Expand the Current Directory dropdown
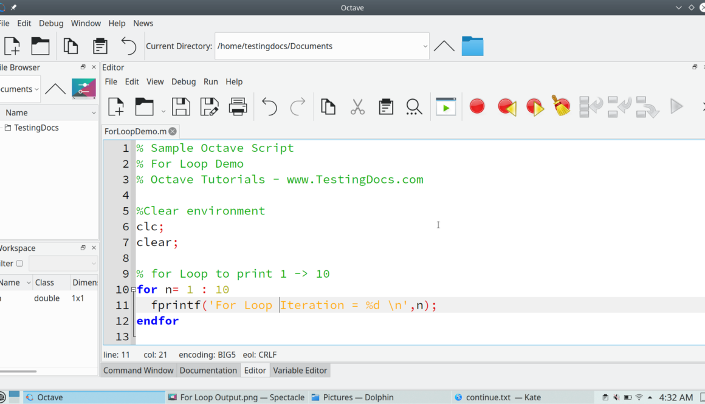Image resolution: width=705 pixels, height=404 pixels. (x=425, y=46)
